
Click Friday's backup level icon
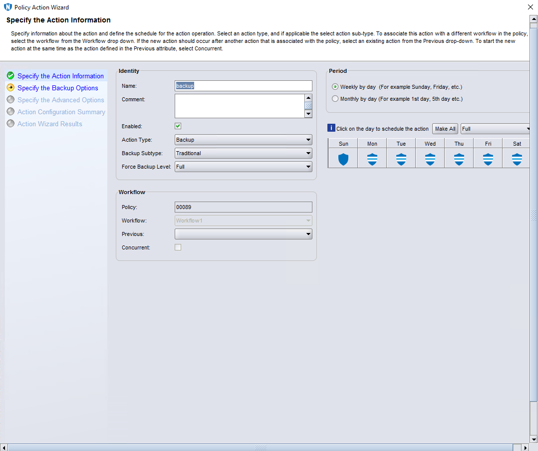(x=488, y=159)
